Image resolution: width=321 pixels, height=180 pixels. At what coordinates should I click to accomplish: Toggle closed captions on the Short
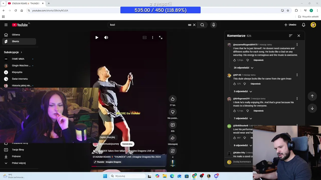(x=144, y=37)
